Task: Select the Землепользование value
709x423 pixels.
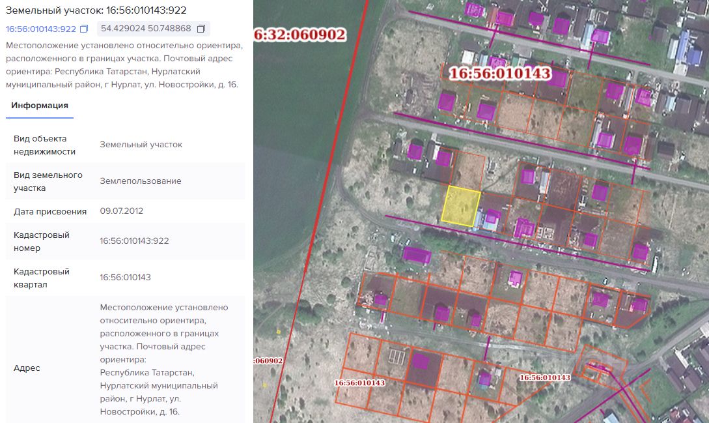Action: pos(141,181)
